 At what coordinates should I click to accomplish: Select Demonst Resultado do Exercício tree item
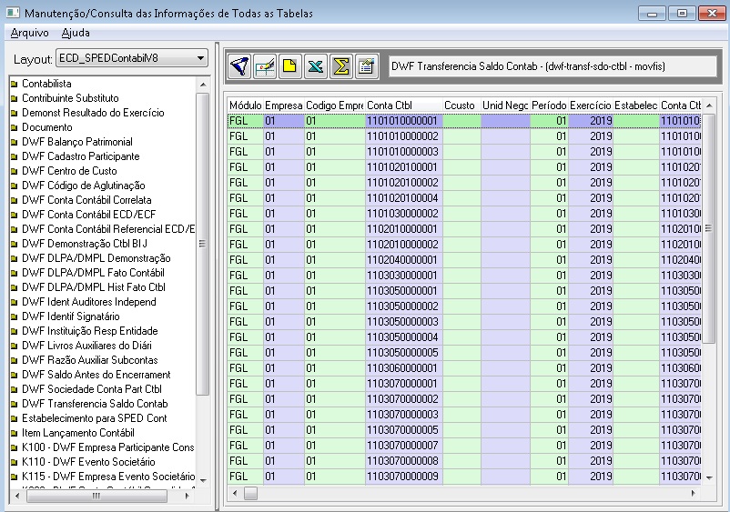tap(93, 113)
